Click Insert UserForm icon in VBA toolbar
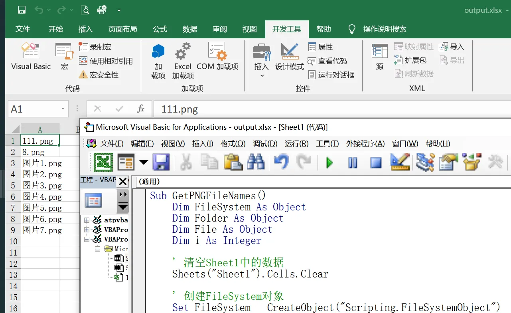The width and height of the screenshot is (511, 313). coord(126,162)
